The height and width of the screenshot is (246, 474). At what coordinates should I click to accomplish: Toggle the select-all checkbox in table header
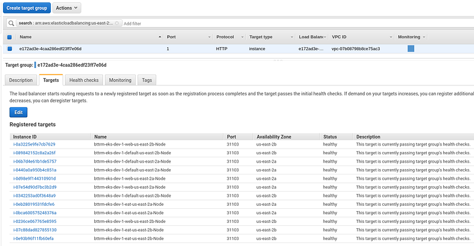click(9, 37)
